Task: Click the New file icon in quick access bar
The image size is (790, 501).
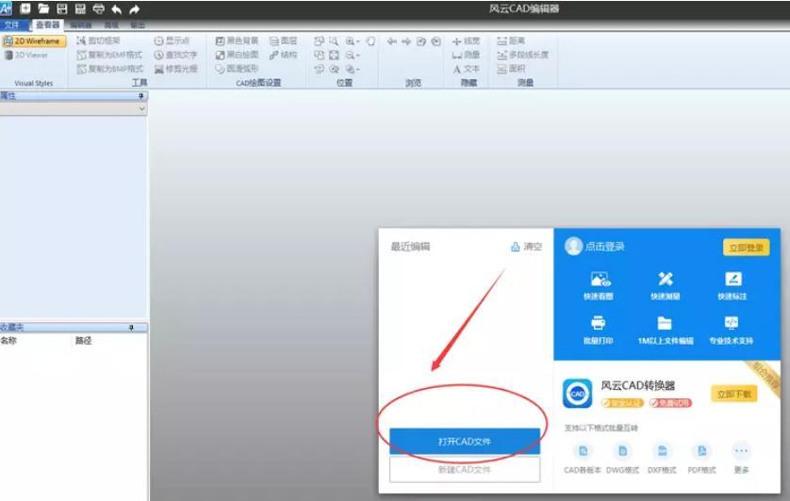Action: pos(25,8)
